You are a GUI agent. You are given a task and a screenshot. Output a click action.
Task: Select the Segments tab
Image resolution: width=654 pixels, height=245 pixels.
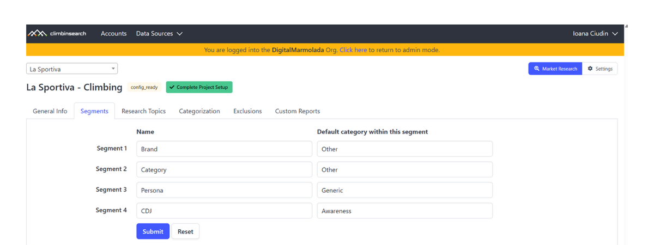94,111
